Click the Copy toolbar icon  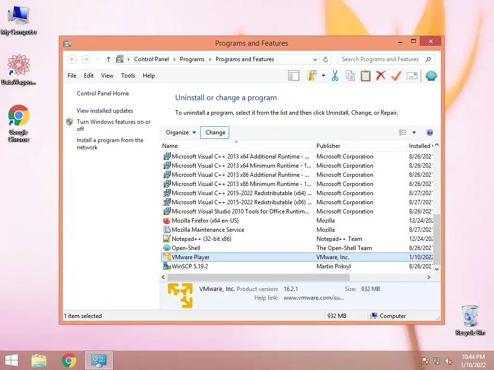(x=350, y=76)
